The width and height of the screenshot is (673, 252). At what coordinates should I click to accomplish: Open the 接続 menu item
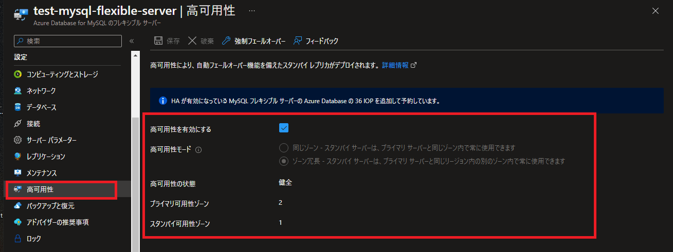click(33, 124)
